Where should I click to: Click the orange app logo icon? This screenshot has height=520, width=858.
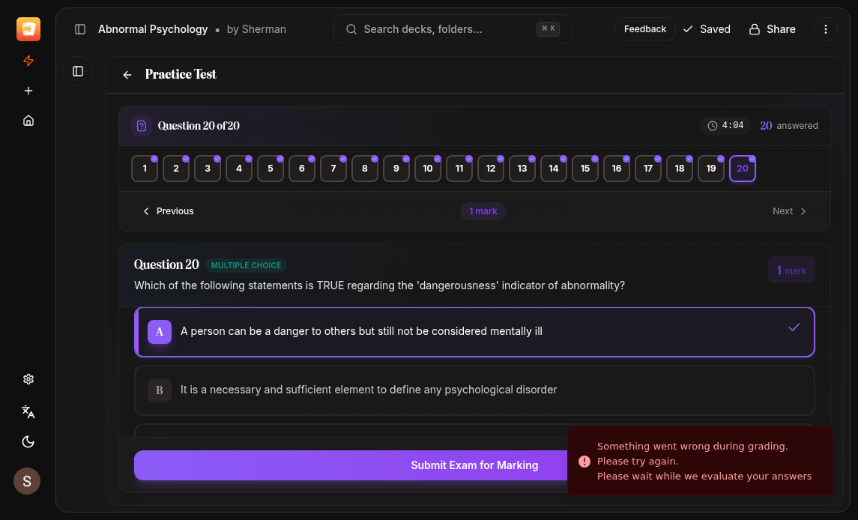click(28, 29)
